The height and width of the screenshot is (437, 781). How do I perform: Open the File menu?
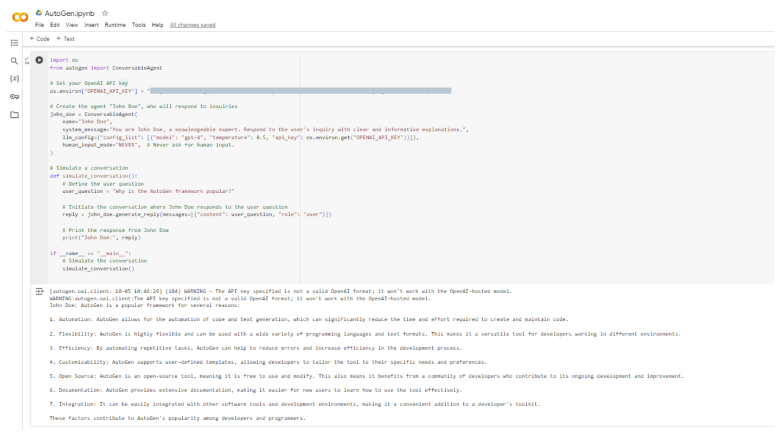click(40, 25)
